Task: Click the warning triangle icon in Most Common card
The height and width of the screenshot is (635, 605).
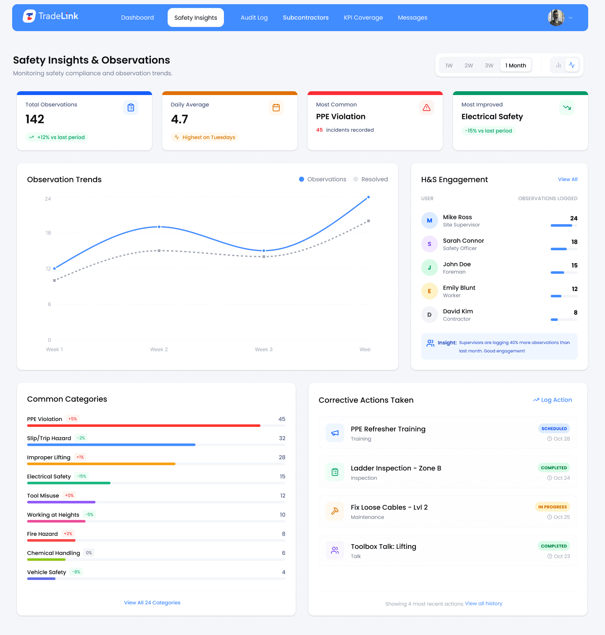Action: click(426, 108)
